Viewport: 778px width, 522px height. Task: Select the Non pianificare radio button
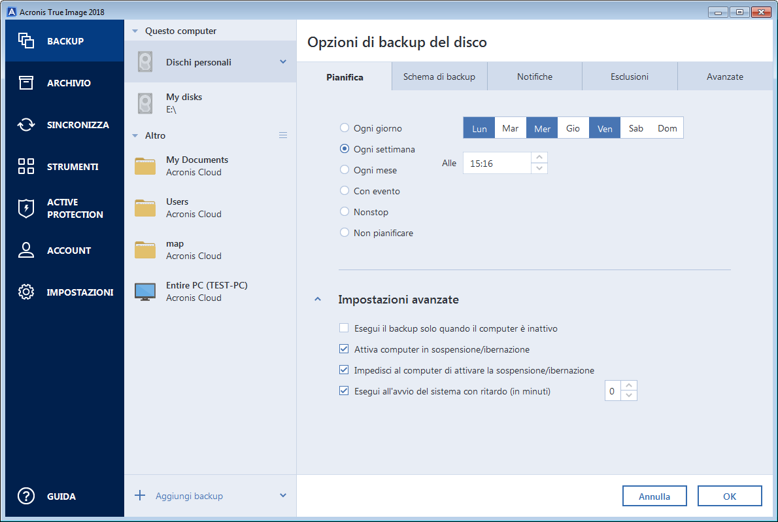(345, 232)
